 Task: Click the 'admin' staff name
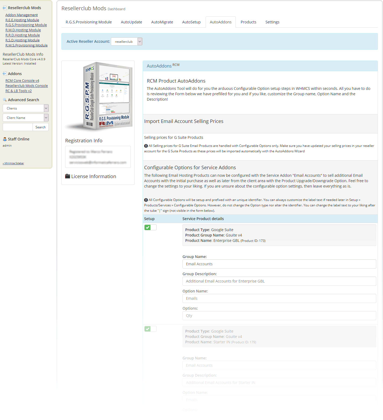tap(7, 146)
